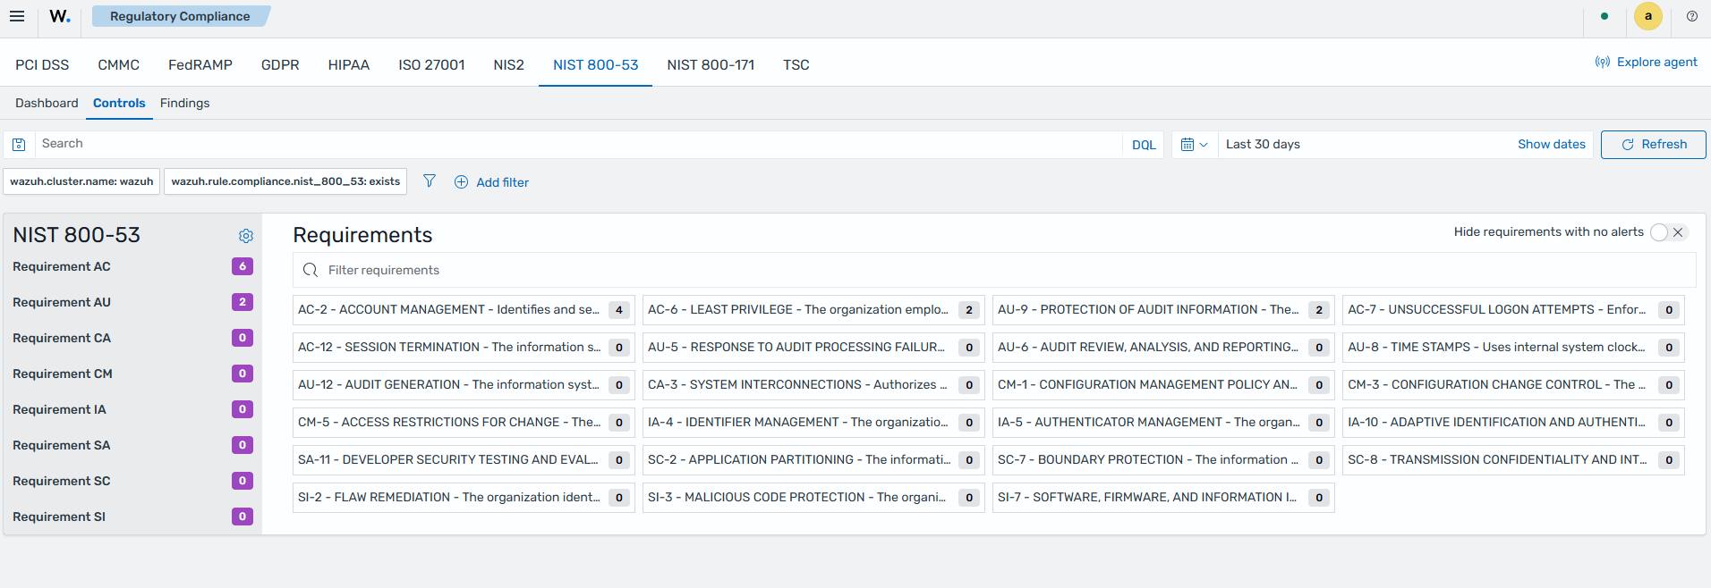Select Requirement AC in sidebar

click(x=132, y=266)
